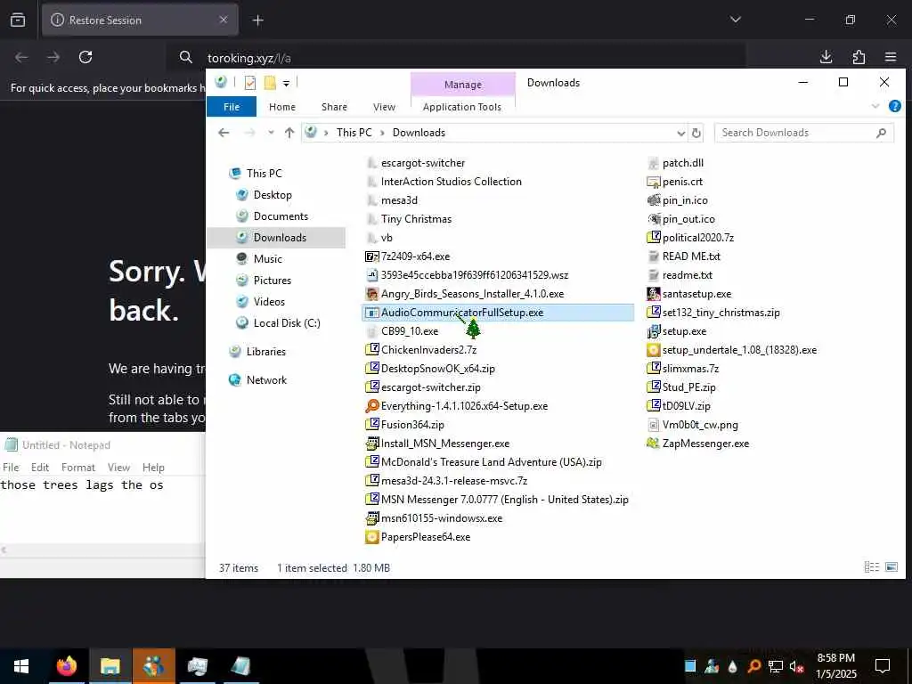
Task: Open File Explorer taskbar button
Action: [110, 666]
